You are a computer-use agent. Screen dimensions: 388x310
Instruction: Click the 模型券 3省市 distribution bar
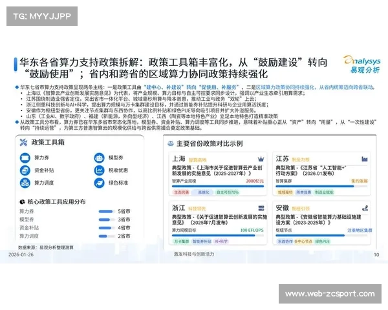pos(107,220)
